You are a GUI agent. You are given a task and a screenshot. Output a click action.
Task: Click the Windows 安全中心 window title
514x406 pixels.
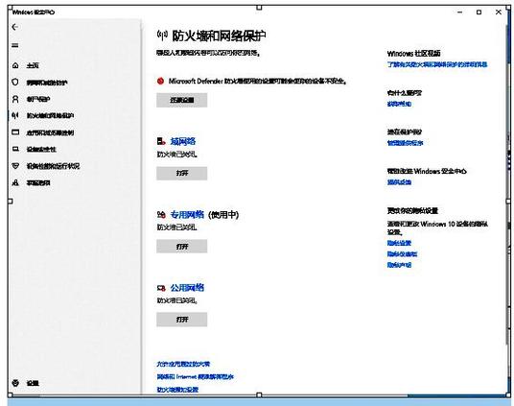coord(34,12)
